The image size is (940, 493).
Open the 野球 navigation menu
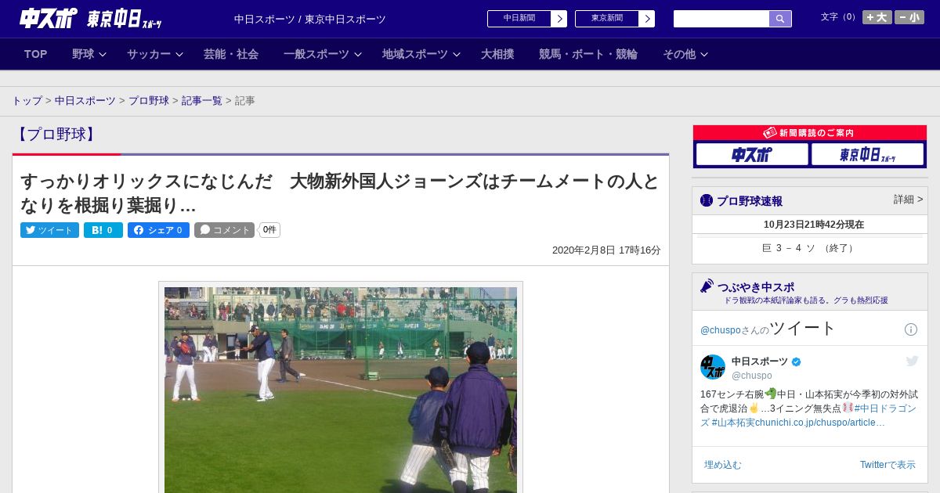(x=83, y=54)
